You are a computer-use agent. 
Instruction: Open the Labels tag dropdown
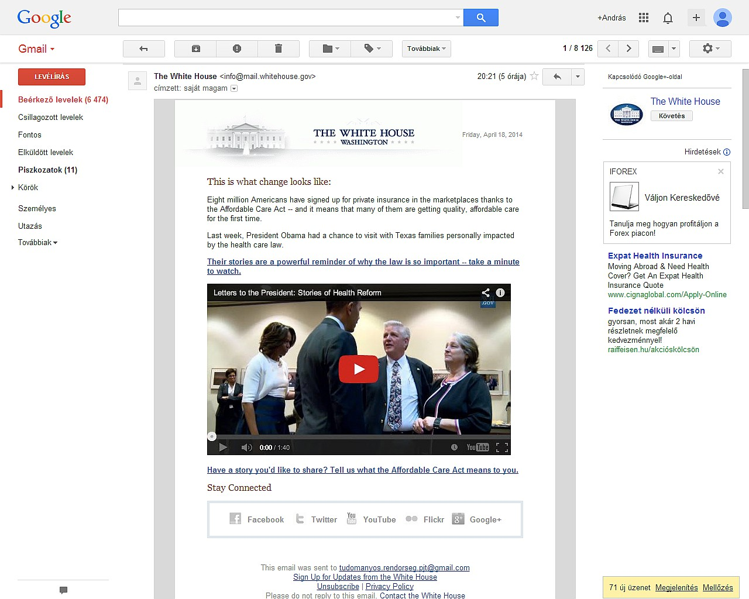[x=372, y=49]
